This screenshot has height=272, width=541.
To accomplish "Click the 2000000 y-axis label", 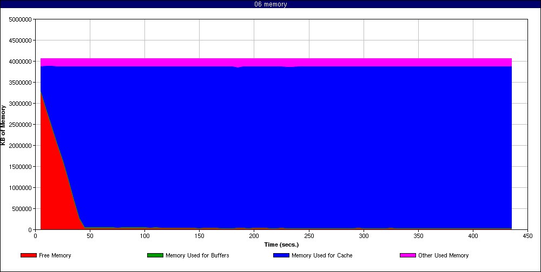I will point(22,146).
